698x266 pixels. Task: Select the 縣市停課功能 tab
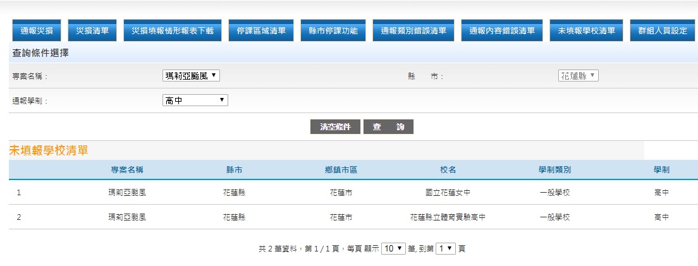pyautogui.click(x=333, y=30)
